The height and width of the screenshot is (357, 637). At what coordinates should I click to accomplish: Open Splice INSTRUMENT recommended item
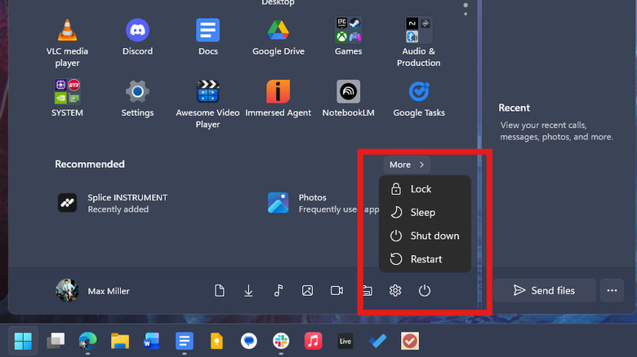[x=113, y=203]
